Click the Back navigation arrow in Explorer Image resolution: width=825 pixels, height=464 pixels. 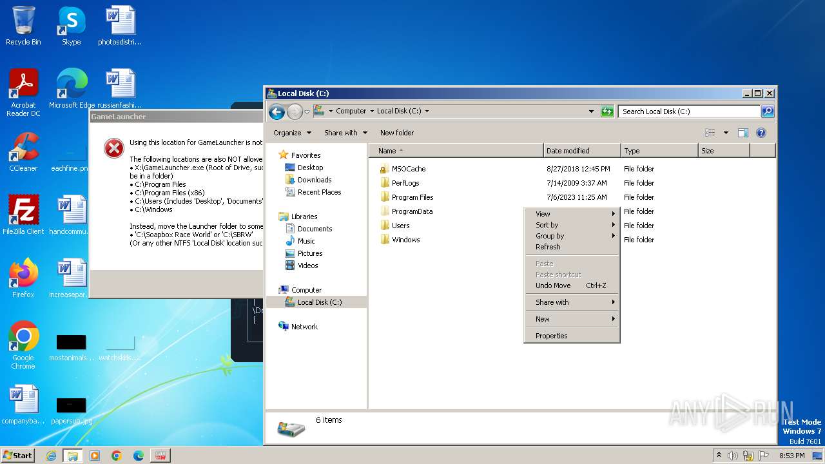click(x=277, y=111)
